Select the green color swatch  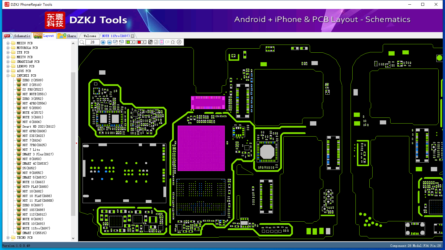pyautogui.click(x=128, y=42)
